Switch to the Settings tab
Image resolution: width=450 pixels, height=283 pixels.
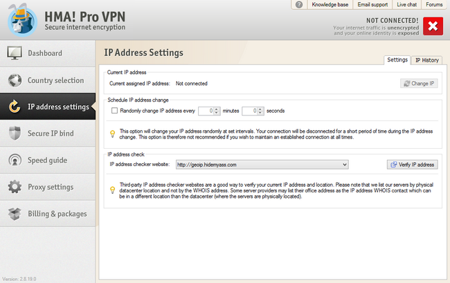coord(397,60)
